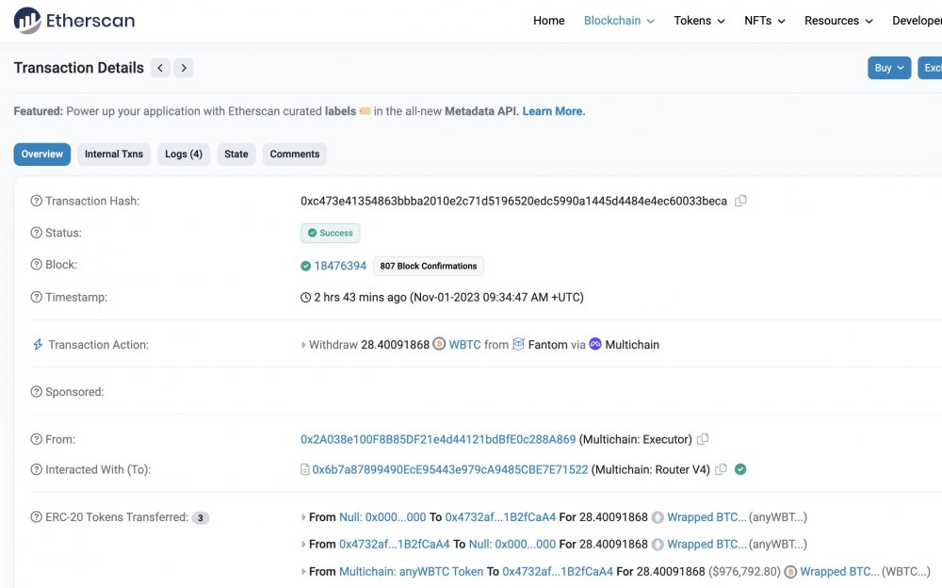Switch to the Internal Txns tab

coord(114,154)
